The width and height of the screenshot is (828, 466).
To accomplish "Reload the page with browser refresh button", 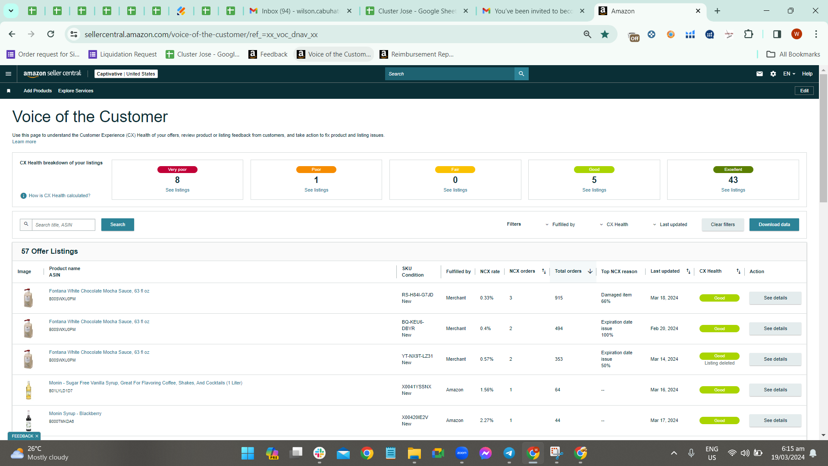I will (50, 34).
